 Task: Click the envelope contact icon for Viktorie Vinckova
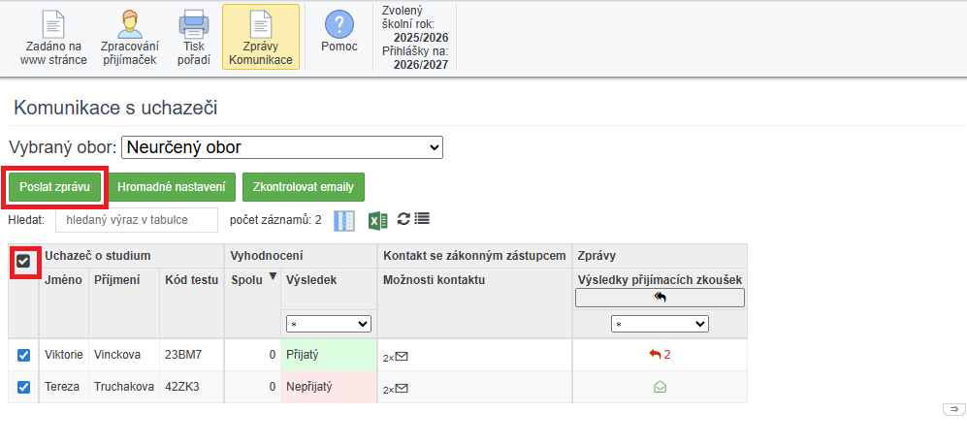click(x=402, y=357)
